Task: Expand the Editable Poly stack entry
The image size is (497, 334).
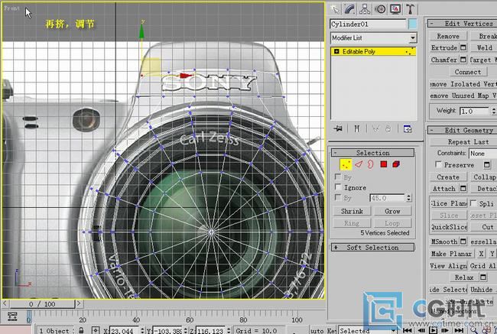Action: (x=336, y=51)
